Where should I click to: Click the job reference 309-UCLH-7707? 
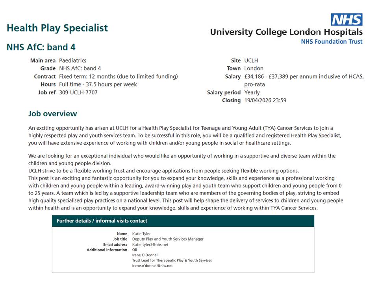pos(78,92)
